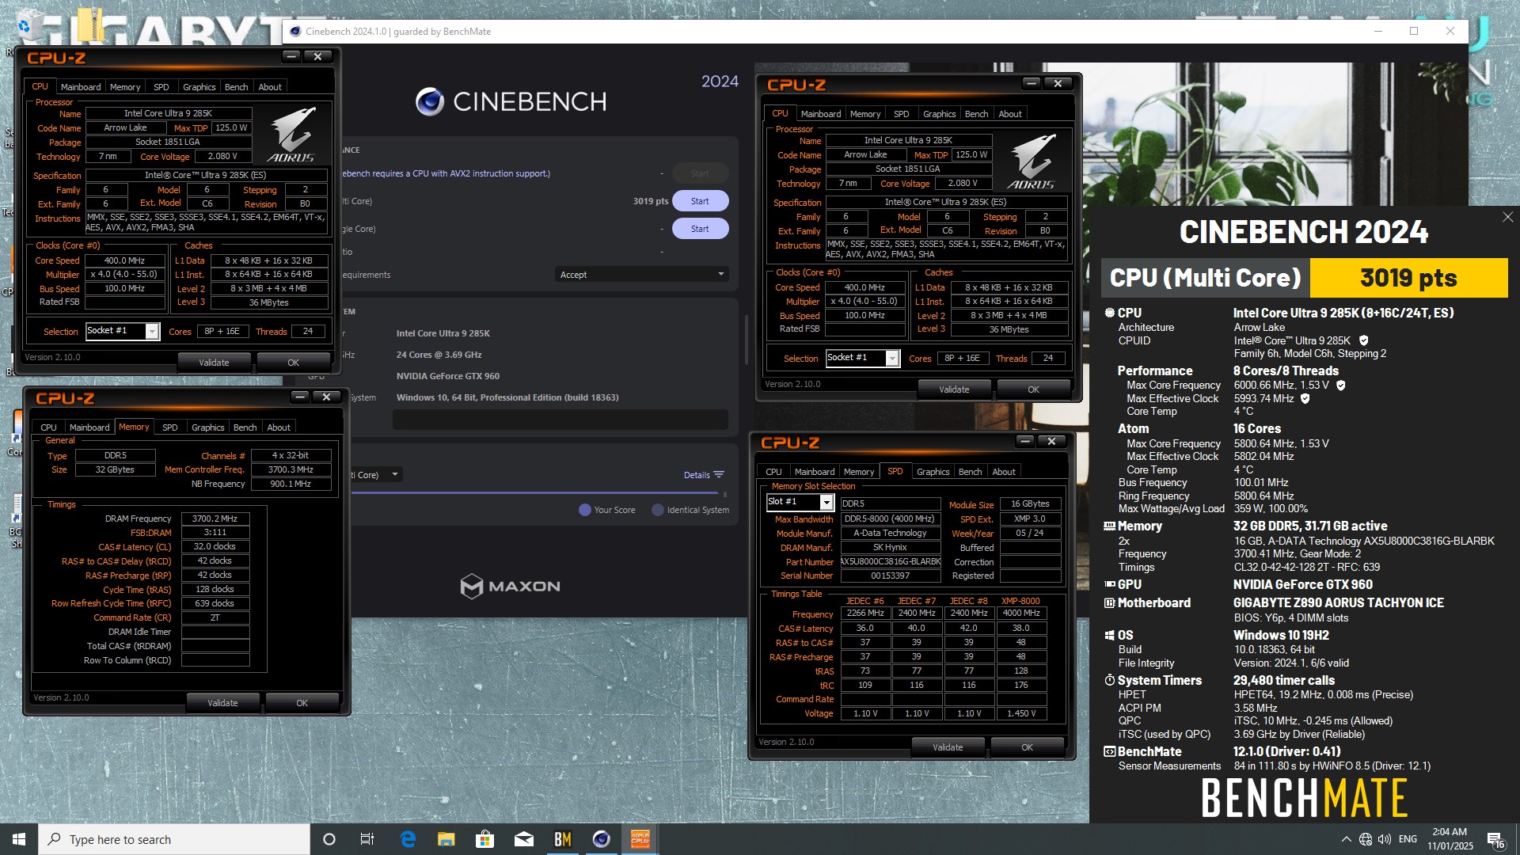Open the ENG input language selector

coord(1408,839)
